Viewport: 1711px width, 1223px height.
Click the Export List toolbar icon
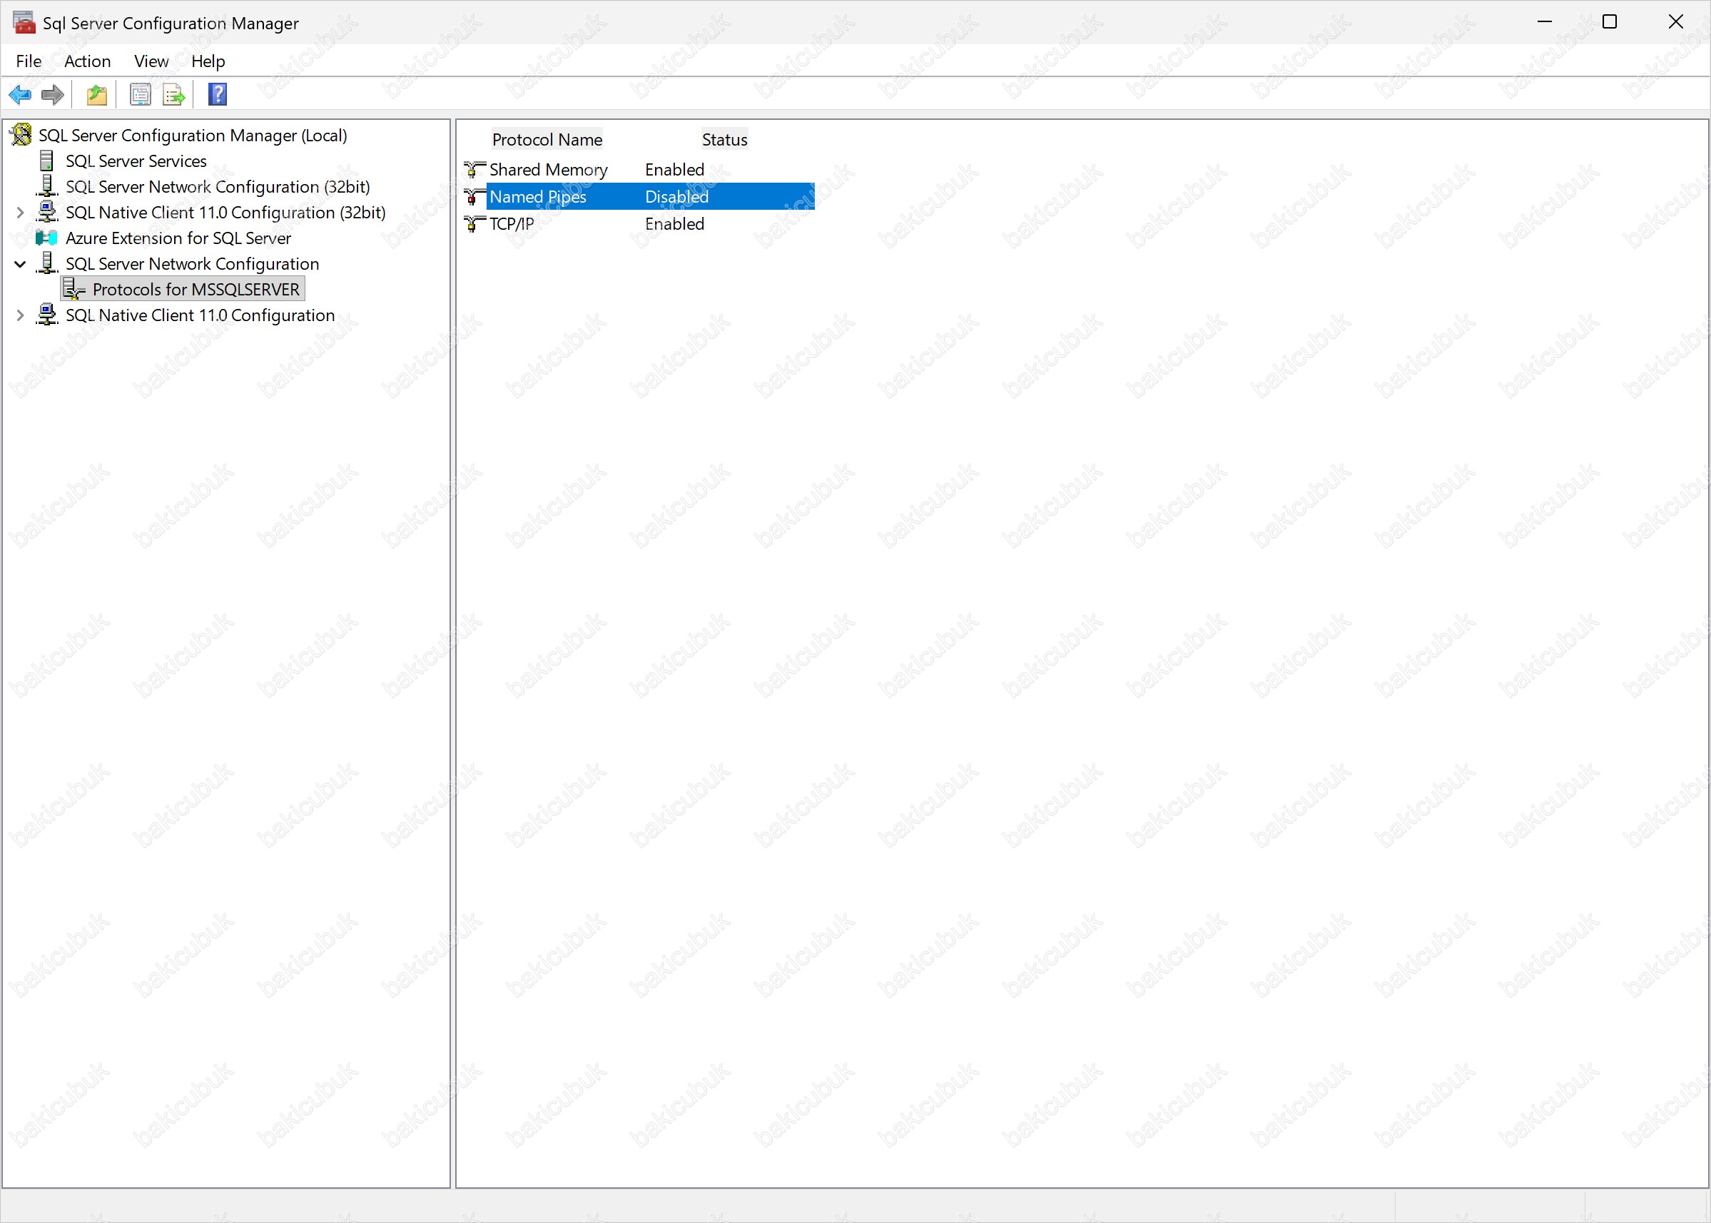174,95
